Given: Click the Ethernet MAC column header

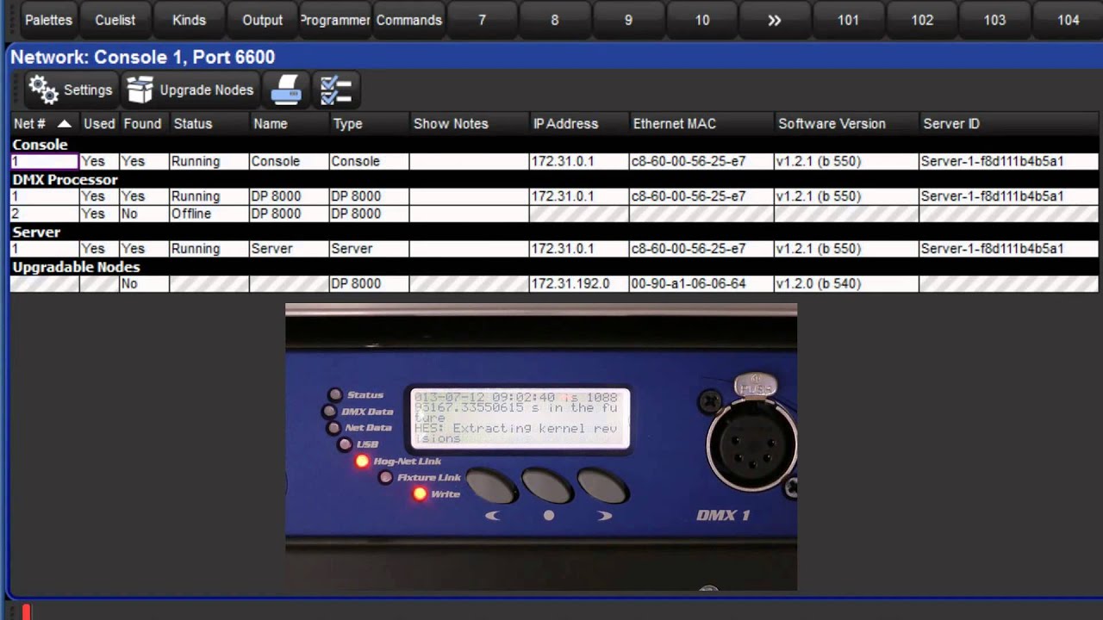Looking at the screenshot, I should click(701, 124).
